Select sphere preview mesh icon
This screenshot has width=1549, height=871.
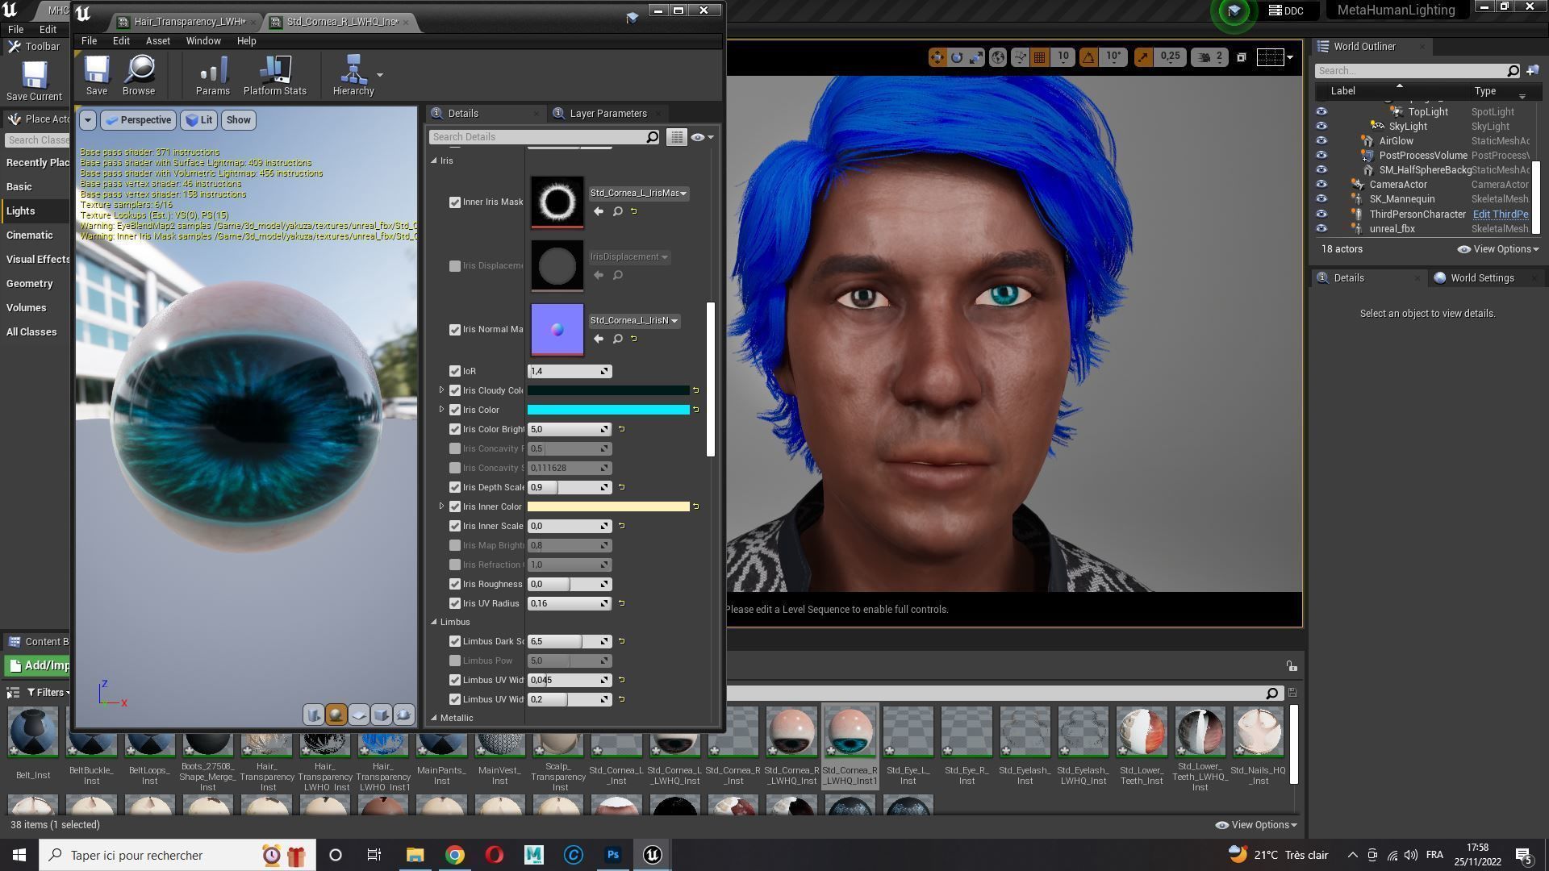[336, 715]
